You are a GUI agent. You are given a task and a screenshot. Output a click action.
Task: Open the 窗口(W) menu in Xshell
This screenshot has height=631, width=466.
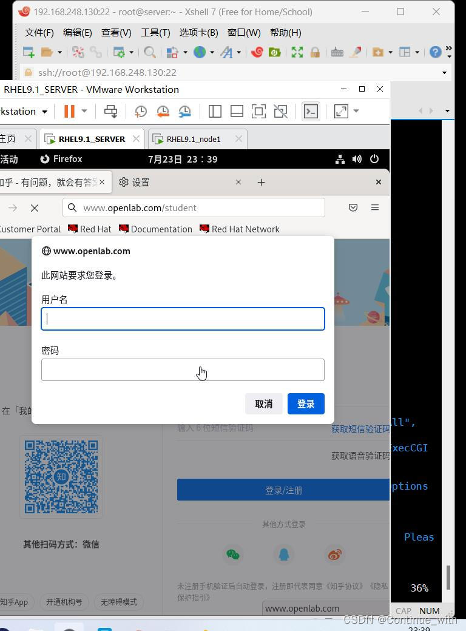click(x=244, y=33)
